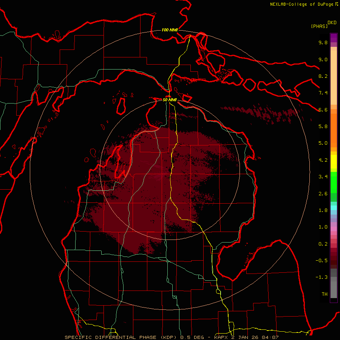This screenshot has height=340, width=340.
Task: Pick the 5.8 scale value
Action: 323,127
